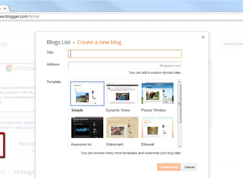Click the report issues link behind dialog
The height and width of the screenshot is (178, 243).
pyautogui.click(x=24, y=128)
